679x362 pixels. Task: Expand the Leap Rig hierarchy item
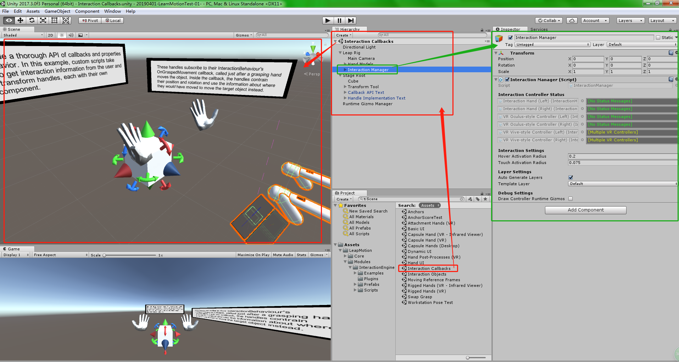tap(340, 52)
